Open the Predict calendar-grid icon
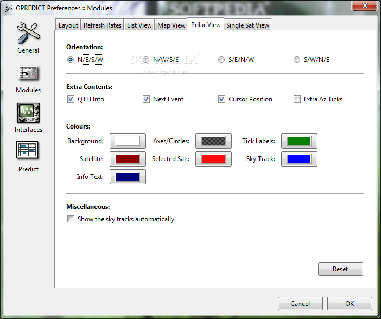Image resolution: width=381 pixels, height=319 pixels. coord(28,150)
